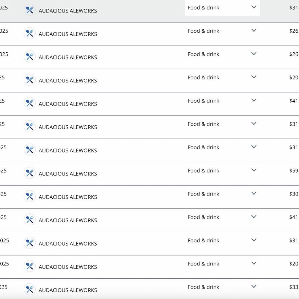Open the category dropdown on the $26 row below the highlighted row
This screenshot has width=299, height=299.
(x=222, y=31)
